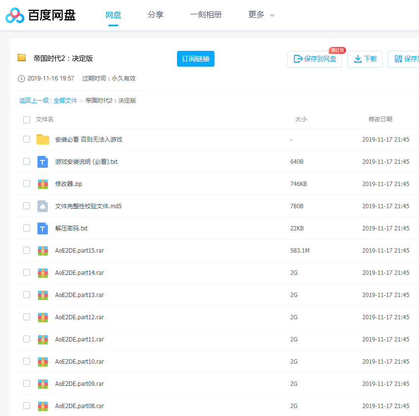Check the box for AoE2DE.part13.rar
The image size is (419, 416).
tap(27, 295)
